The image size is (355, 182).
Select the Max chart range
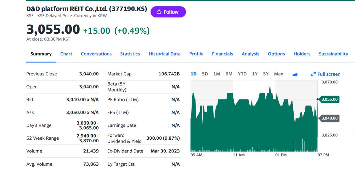[x=279, y=74]
